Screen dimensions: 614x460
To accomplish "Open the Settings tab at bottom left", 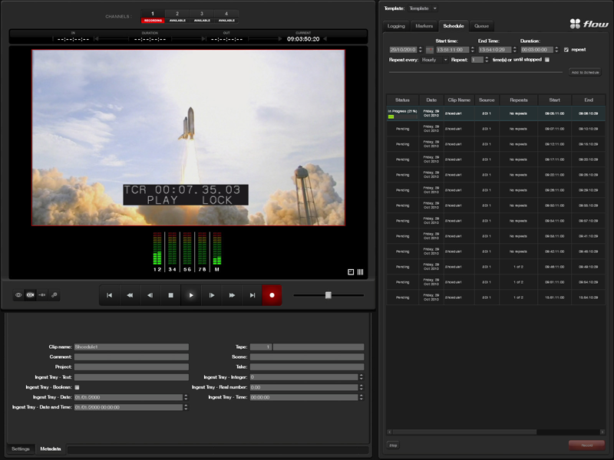I will [x=21, y=449].
